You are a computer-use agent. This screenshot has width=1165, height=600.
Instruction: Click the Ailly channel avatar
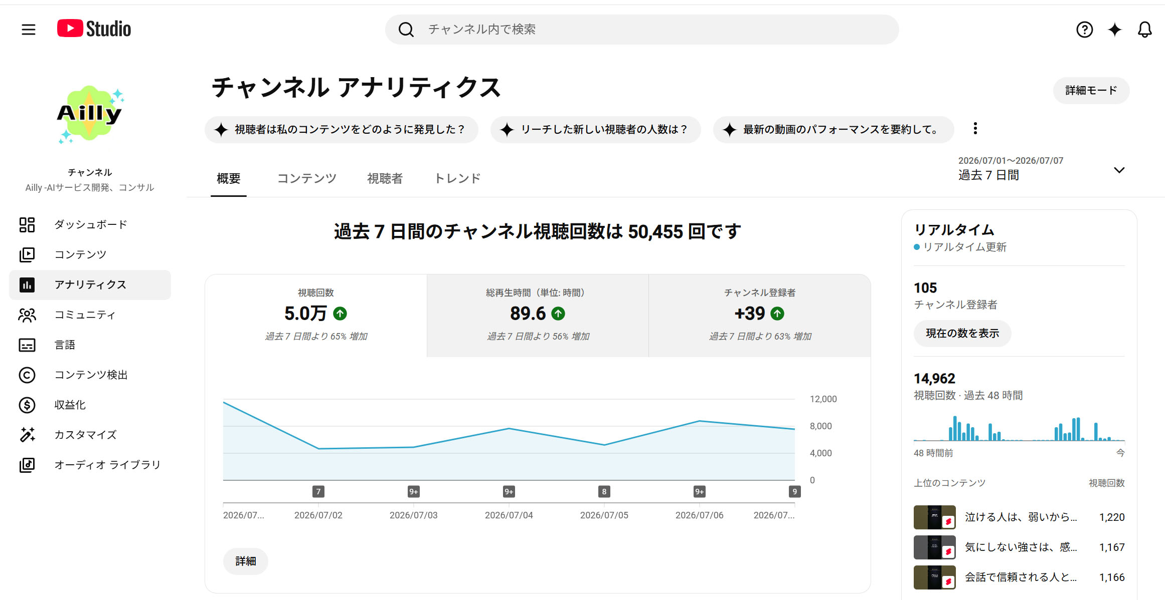[x=90, y=115]
